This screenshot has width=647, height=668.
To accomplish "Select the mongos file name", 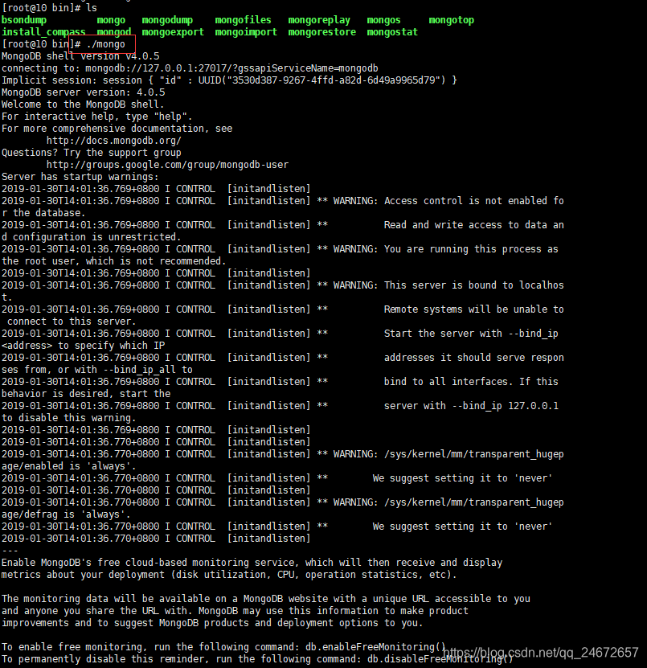I will point(383,20).
